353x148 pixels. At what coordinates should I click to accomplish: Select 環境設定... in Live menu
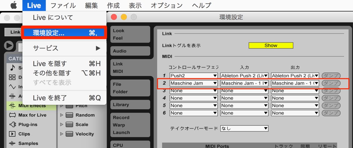point(64,33)
